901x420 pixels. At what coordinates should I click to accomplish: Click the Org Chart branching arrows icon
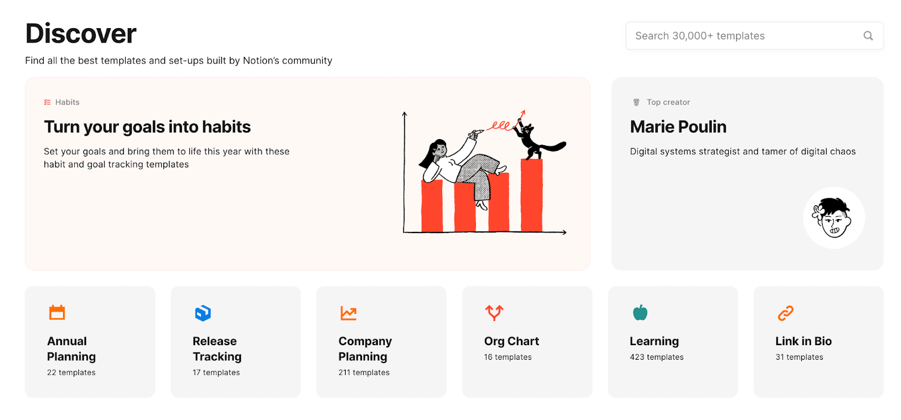(494, 312)
